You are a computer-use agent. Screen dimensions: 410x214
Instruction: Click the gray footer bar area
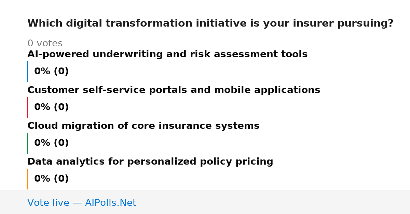[205, 202]
